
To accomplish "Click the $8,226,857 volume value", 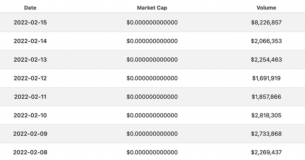I will [266, 22].
